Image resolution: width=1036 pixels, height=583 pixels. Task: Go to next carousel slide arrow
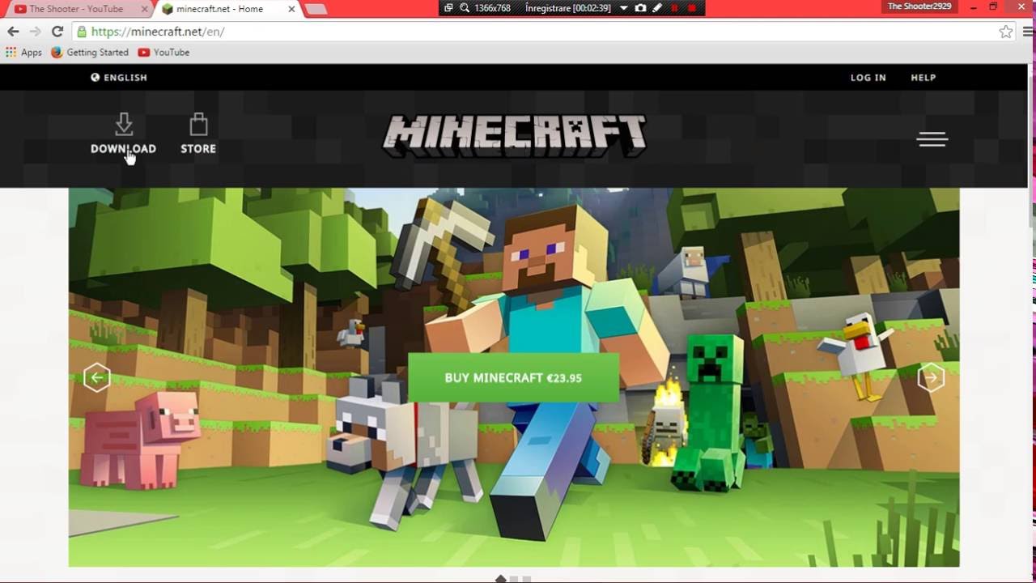(931, 377)
